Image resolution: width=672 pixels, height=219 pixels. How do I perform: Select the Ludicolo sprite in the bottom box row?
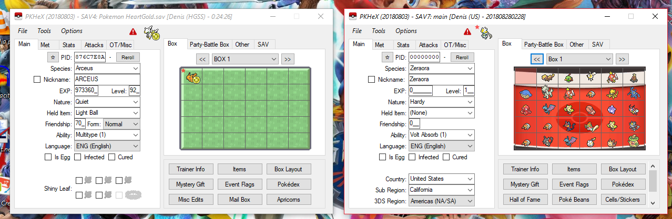point(633,141)
